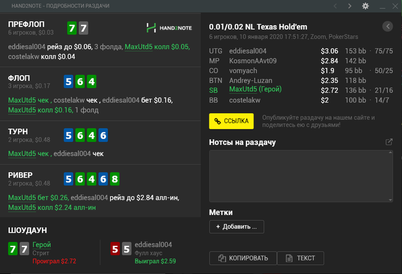This screenshot has width=402, height=274.
Task: Select vomyach in the CO row
Action: [243, 71]
